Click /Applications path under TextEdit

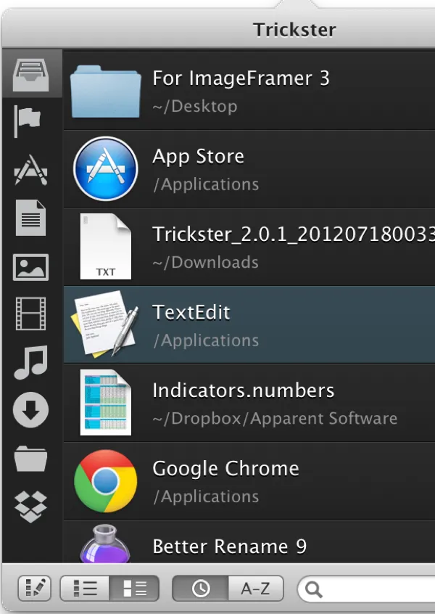[206, 340]
